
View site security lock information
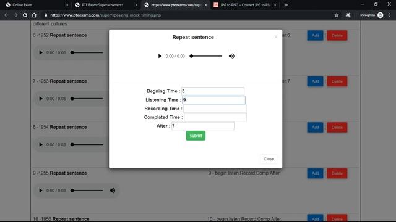46,15
